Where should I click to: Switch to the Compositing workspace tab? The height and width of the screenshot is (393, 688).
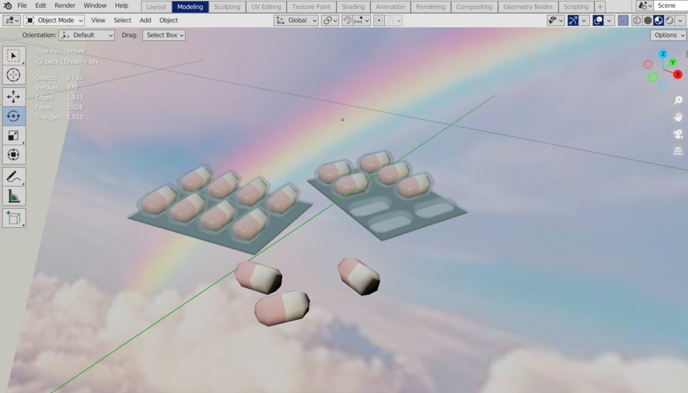(474, 7)
